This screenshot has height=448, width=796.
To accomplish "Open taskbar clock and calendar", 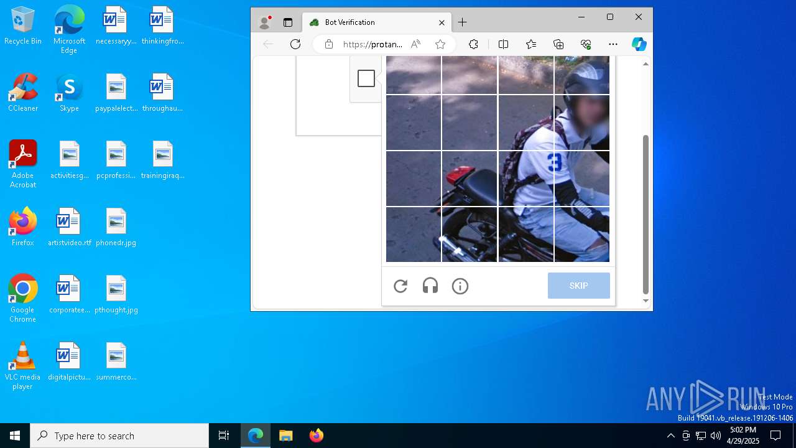I will coord(743,436).
